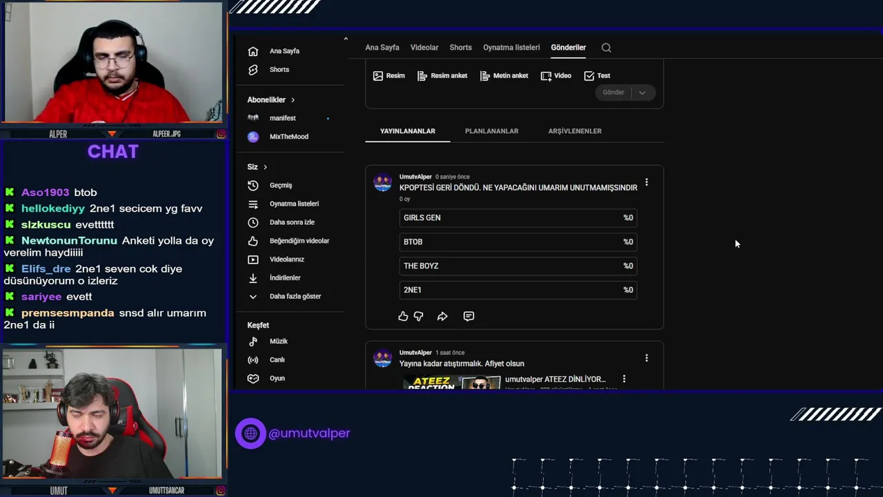Open options menu of the Afiyet olsun post
Viewport: 883px width, 497px height.
pyautogui.click(x=646, y=358)
